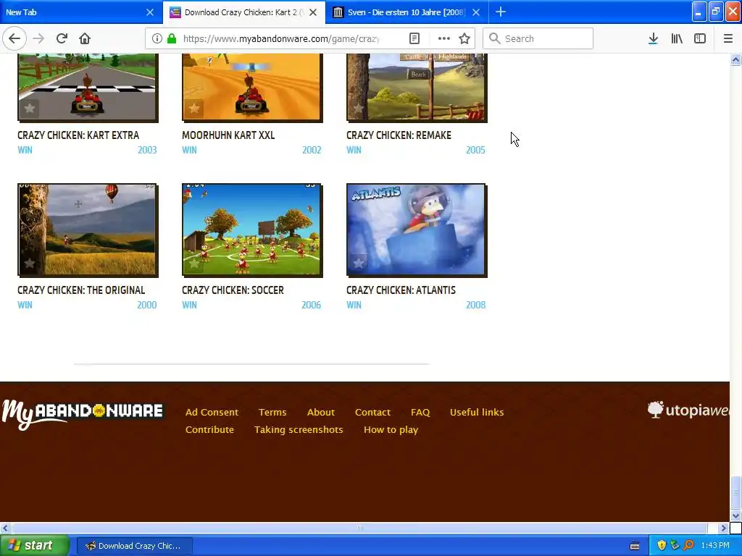Open the Contribute footer link
Screen dimensions: 742x556
(209, 430)
